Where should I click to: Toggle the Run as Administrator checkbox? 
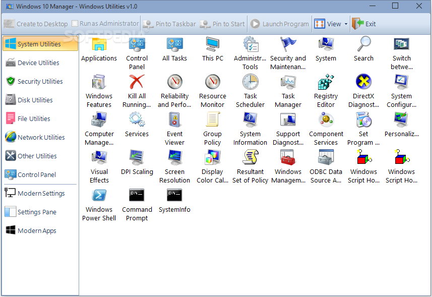point(75,24)
